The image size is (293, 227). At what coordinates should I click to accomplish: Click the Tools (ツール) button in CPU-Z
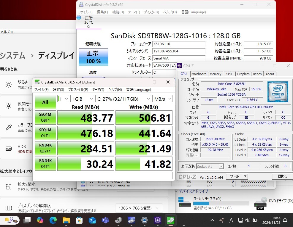click(x=234, y=176)
